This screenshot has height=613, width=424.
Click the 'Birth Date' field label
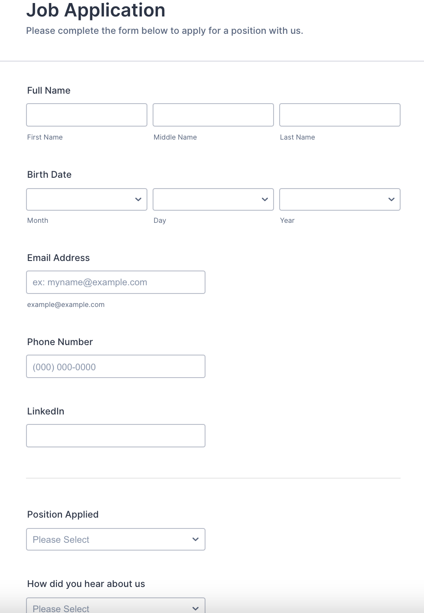(49, 175)
